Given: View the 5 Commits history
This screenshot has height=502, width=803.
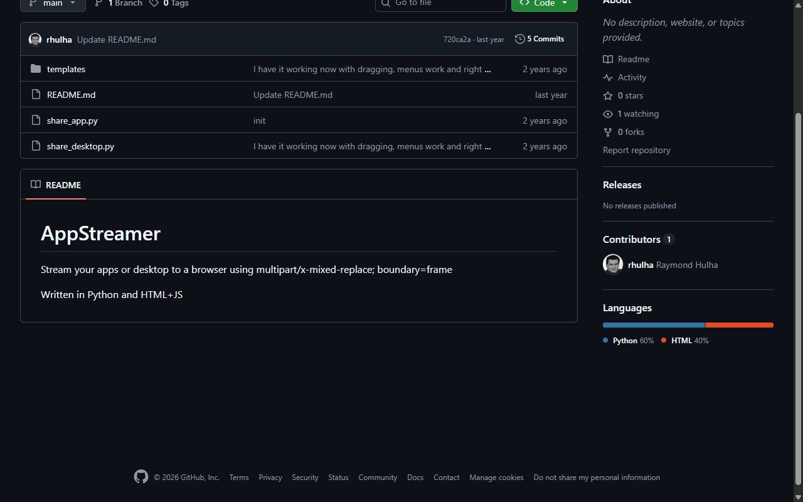Looking at the screenshot, I should [540, 39].
